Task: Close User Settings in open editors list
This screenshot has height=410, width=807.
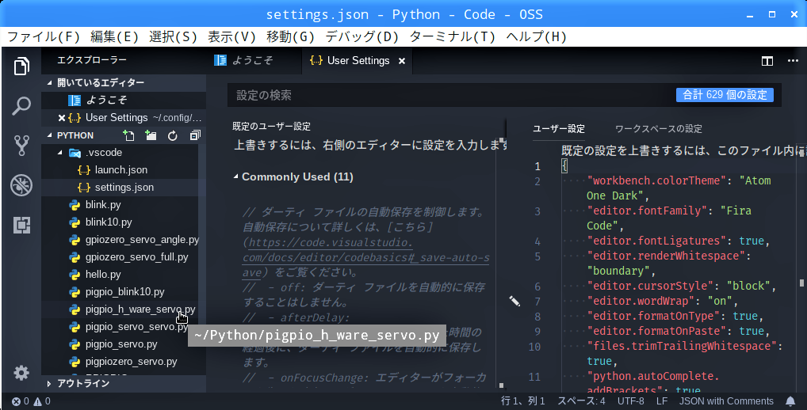Action: pos(62,118)
